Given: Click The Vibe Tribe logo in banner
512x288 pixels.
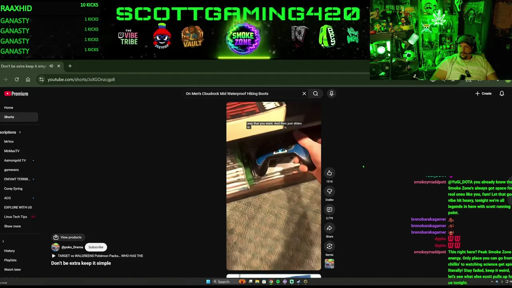Looking at the screenshot, I should coord(128,37).
